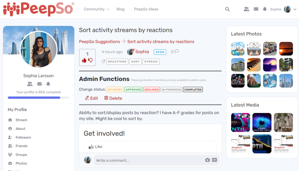Click the red 'Sort activity streams by reactions' breadcrumb
The width and height of the screenshot is (299, 171).
pos(161,42)
